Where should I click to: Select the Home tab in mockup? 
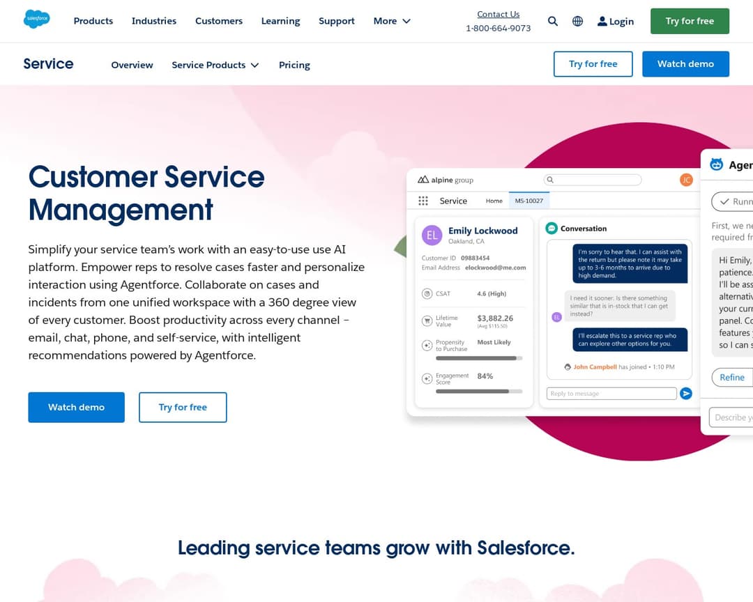494,201
